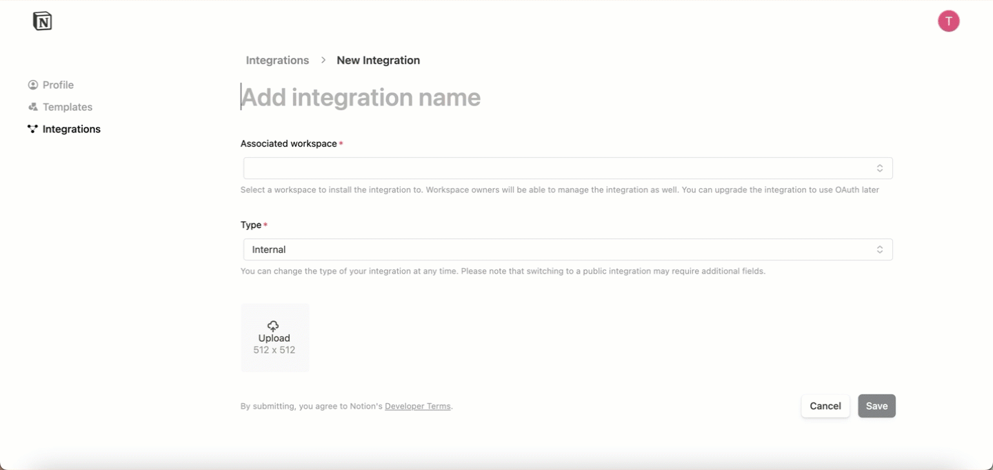993x470 pixels.
Task: Click the Type field label
Action: click(251, 225)
